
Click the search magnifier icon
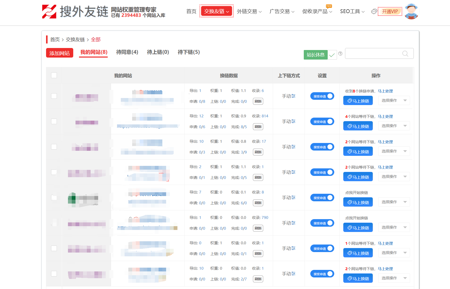(405, 54)
